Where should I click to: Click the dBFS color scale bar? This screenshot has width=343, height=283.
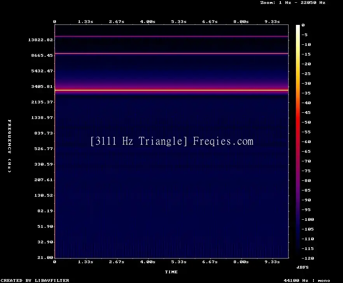point(298,141)
